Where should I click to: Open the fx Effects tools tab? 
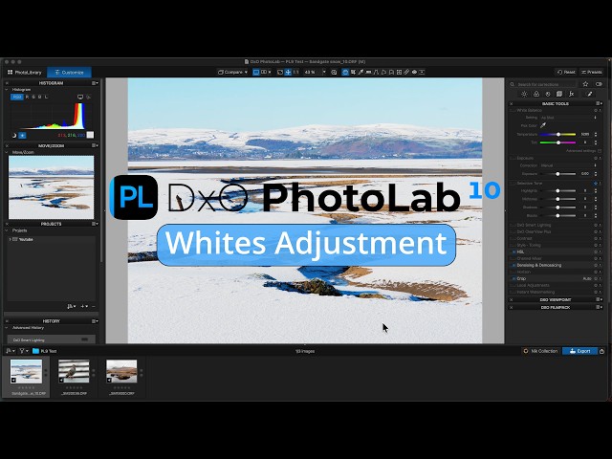(572, 94)
